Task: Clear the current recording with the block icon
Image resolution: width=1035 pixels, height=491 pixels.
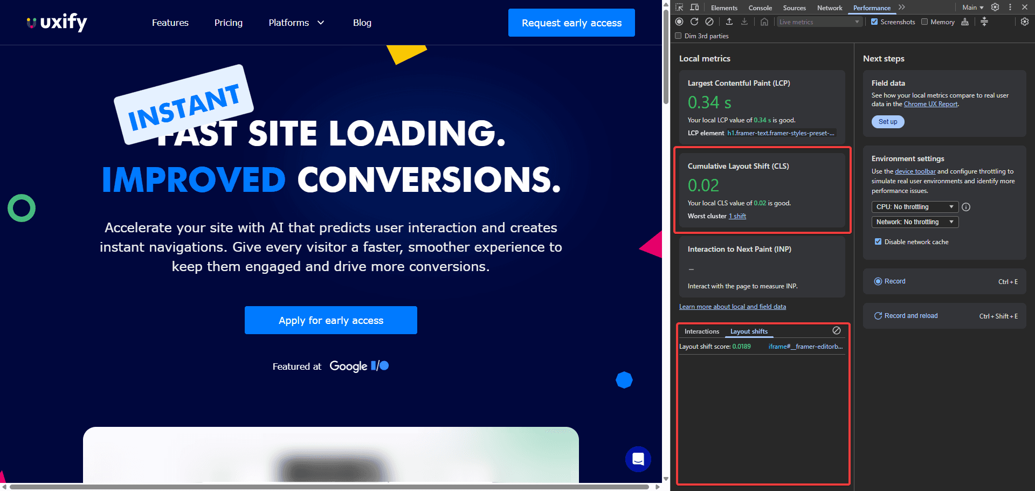Action: 709,22
